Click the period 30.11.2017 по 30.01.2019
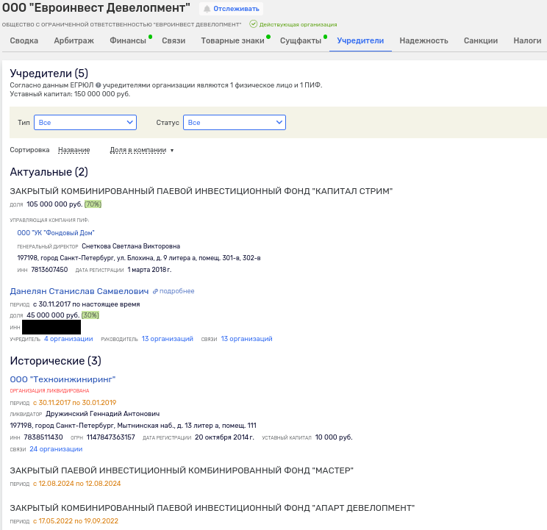 (x=75, y=403)
